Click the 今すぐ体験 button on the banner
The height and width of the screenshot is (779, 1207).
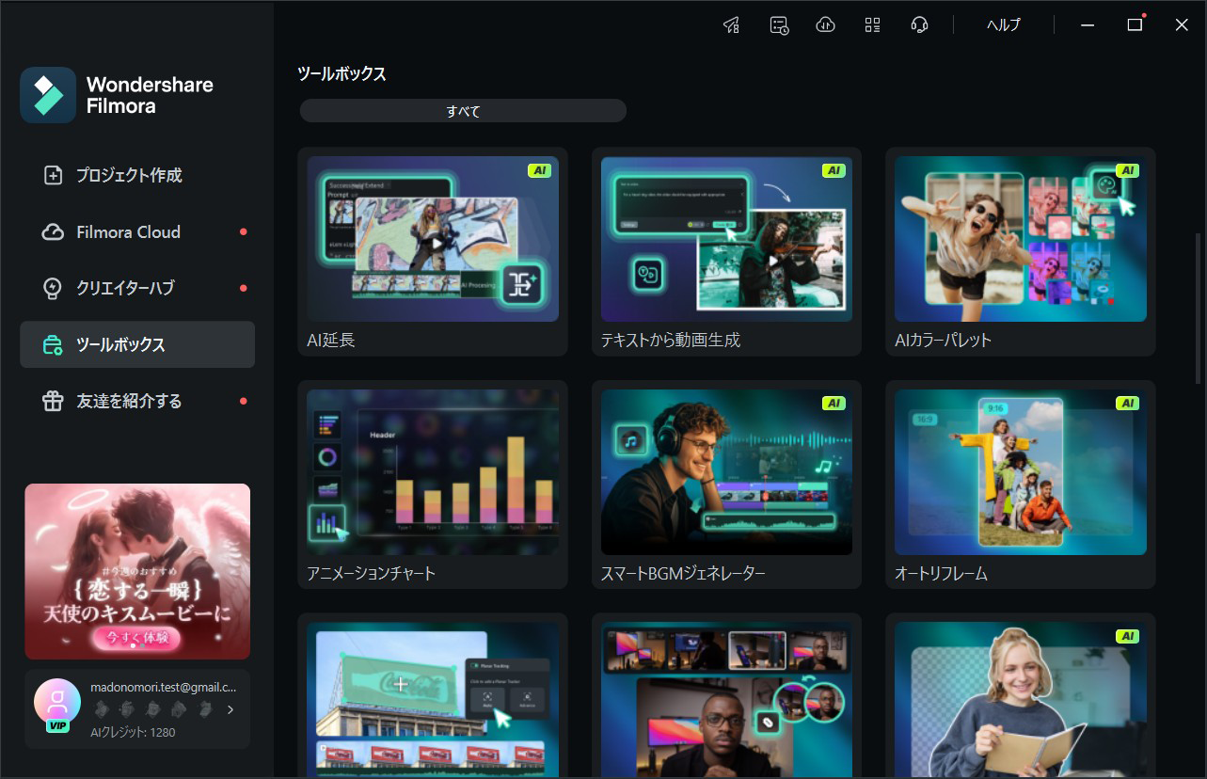tap(137, 636)
